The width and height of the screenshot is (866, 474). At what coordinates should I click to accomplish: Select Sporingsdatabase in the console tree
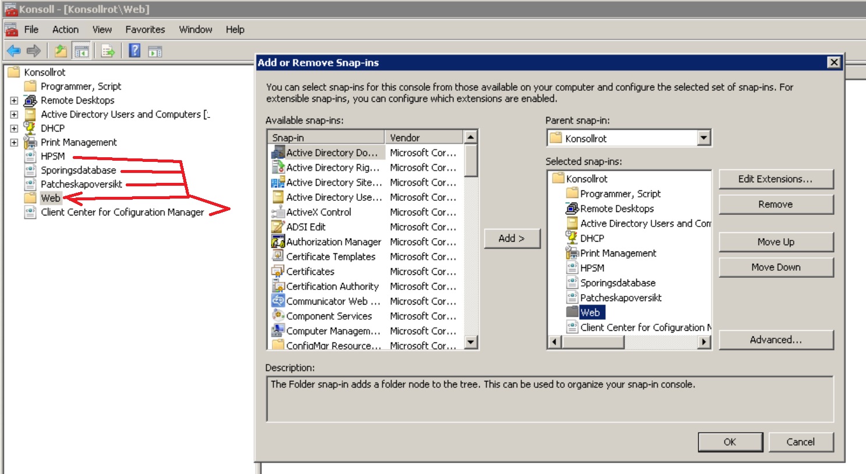click(x=79, y=170)
